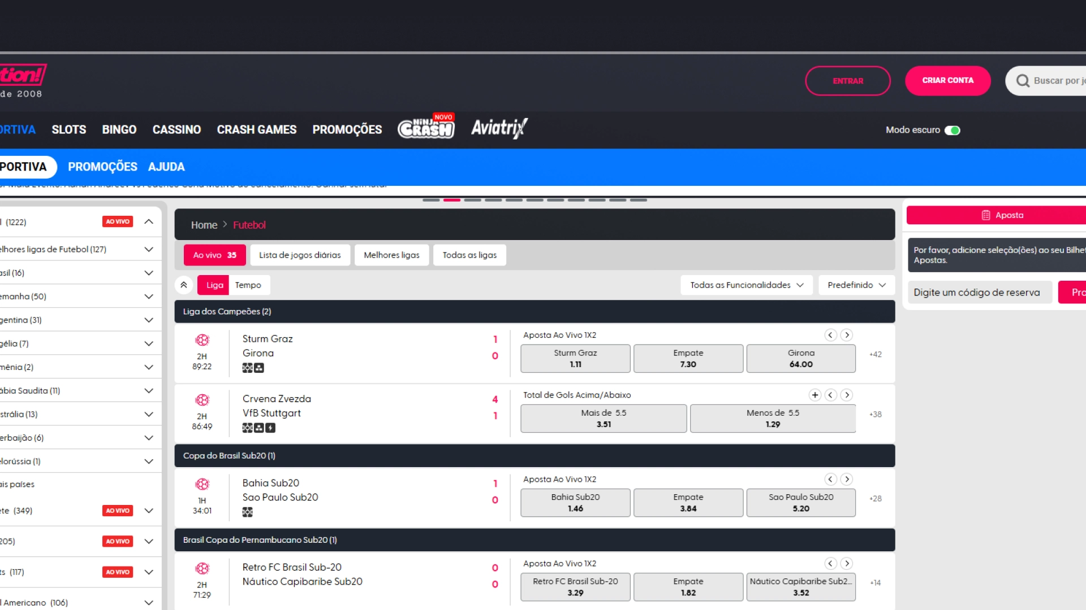Click soccer ball icon for Sturm Graz match
Screen dimensions: 1086x610
point(202,340)
